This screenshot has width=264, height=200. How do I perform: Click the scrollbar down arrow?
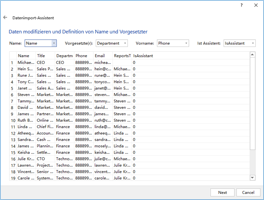253,178
